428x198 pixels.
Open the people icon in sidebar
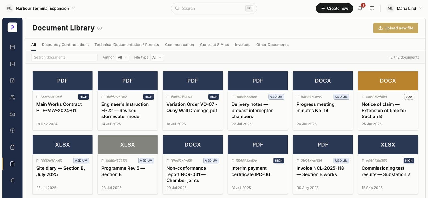(13, 97)
